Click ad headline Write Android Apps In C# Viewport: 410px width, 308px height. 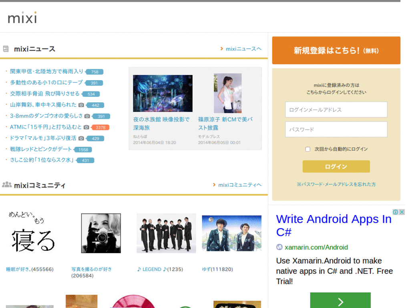334,225
